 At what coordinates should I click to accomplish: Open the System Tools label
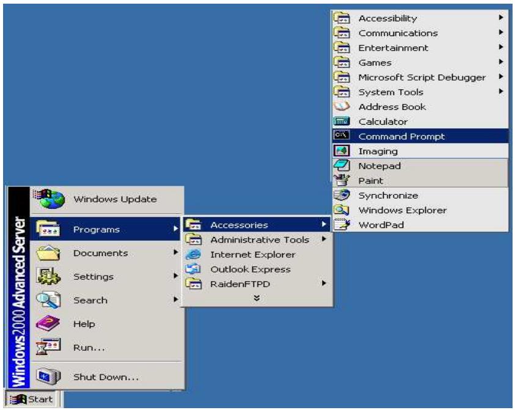[x=391, y=92]
